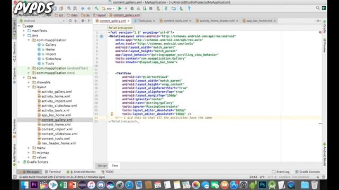Toggle the Build Variants side tool window

[x=14, y=155]
